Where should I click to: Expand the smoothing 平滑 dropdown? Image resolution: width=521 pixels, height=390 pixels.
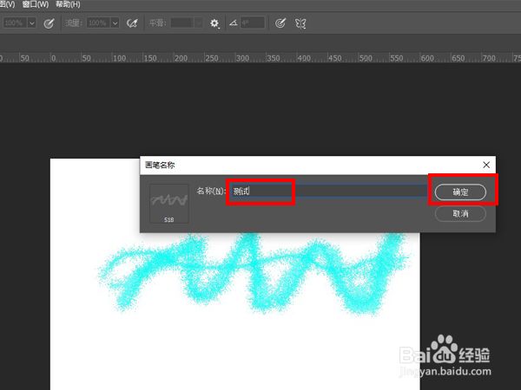[x=199, y=23]
